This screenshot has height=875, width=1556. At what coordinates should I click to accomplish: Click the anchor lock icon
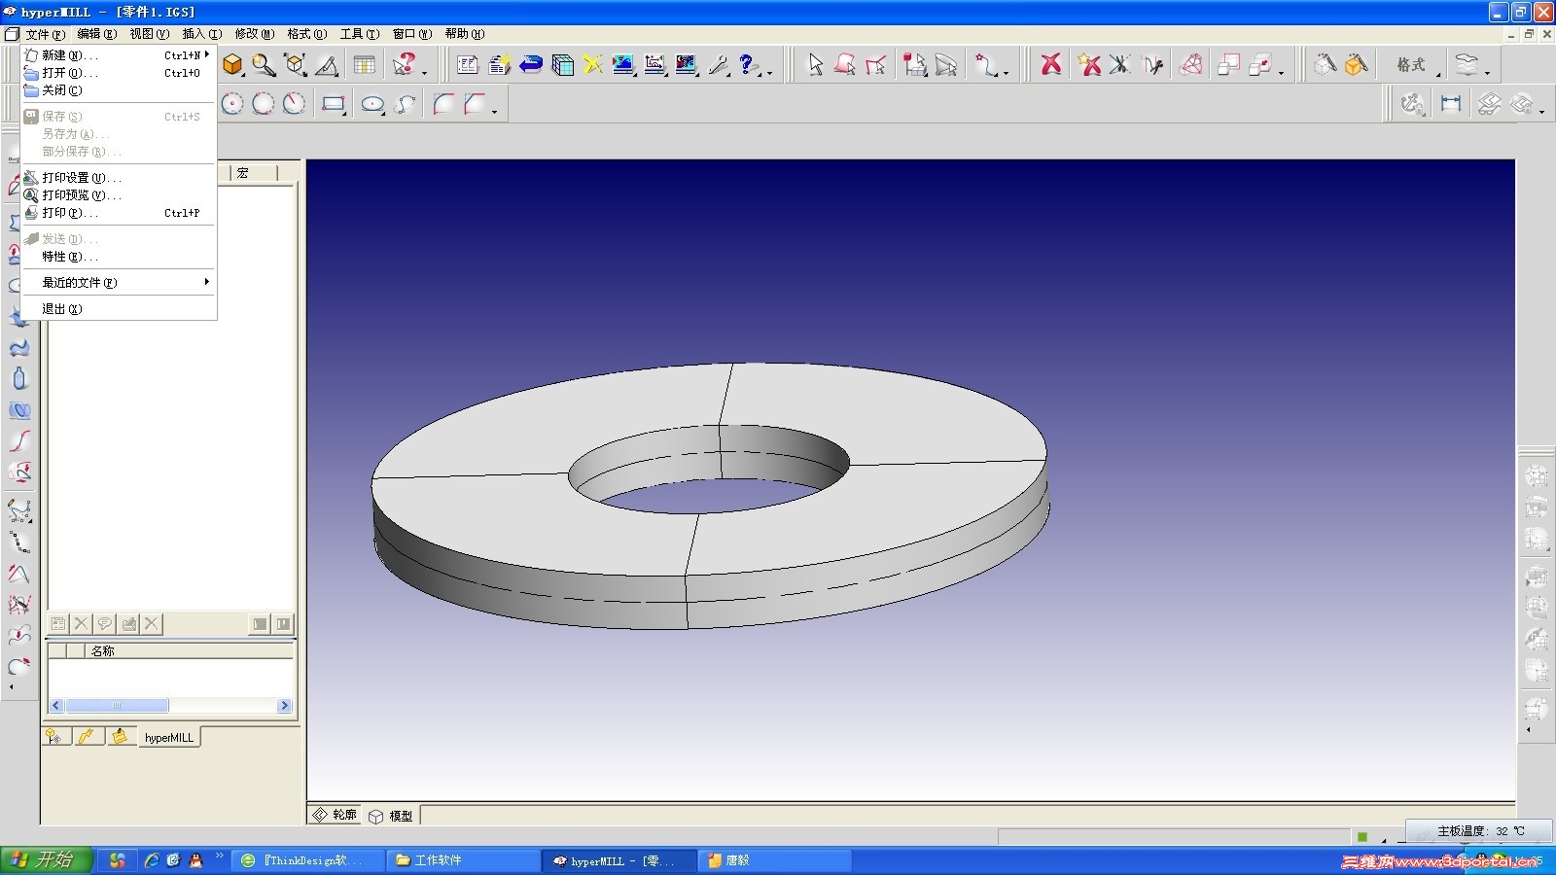pyautogui.click(x=1412, y=104)
